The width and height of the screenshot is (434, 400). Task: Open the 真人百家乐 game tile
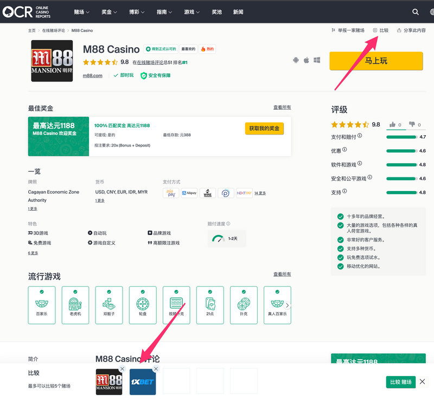click(277, 305)
